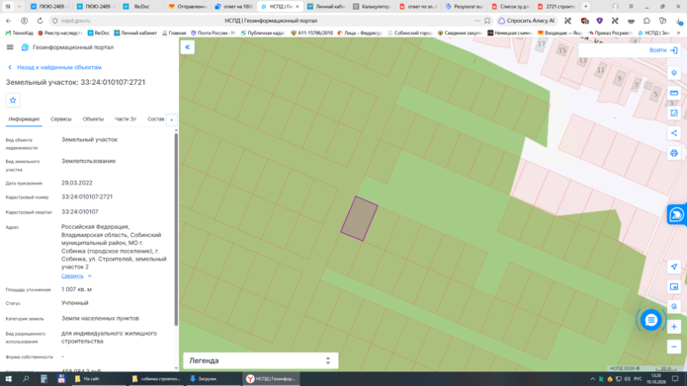The height and width of the screenshot is (386, 687).
Task: Open the Объекты tab
Action: [93, 119]
